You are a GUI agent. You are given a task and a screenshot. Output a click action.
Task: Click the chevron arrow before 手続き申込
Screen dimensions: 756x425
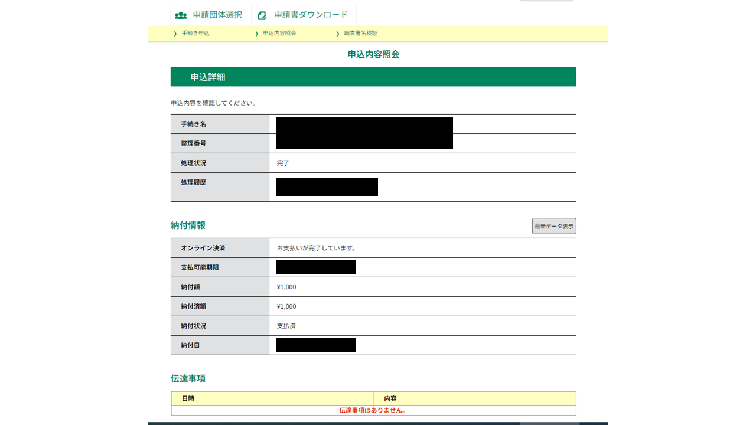click(175, 34)
